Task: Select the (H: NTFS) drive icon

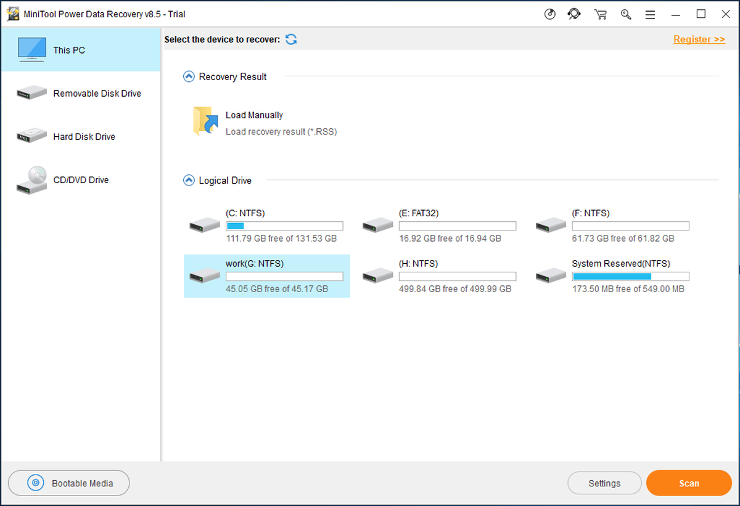Action: (x=378, y=275)
